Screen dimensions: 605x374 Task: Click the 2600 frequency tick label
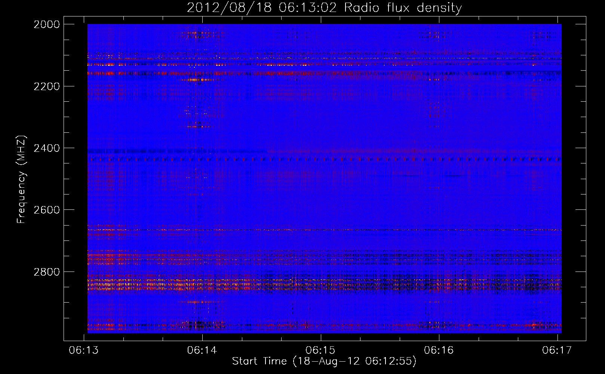pyautogui.click(x=47, y=210)
